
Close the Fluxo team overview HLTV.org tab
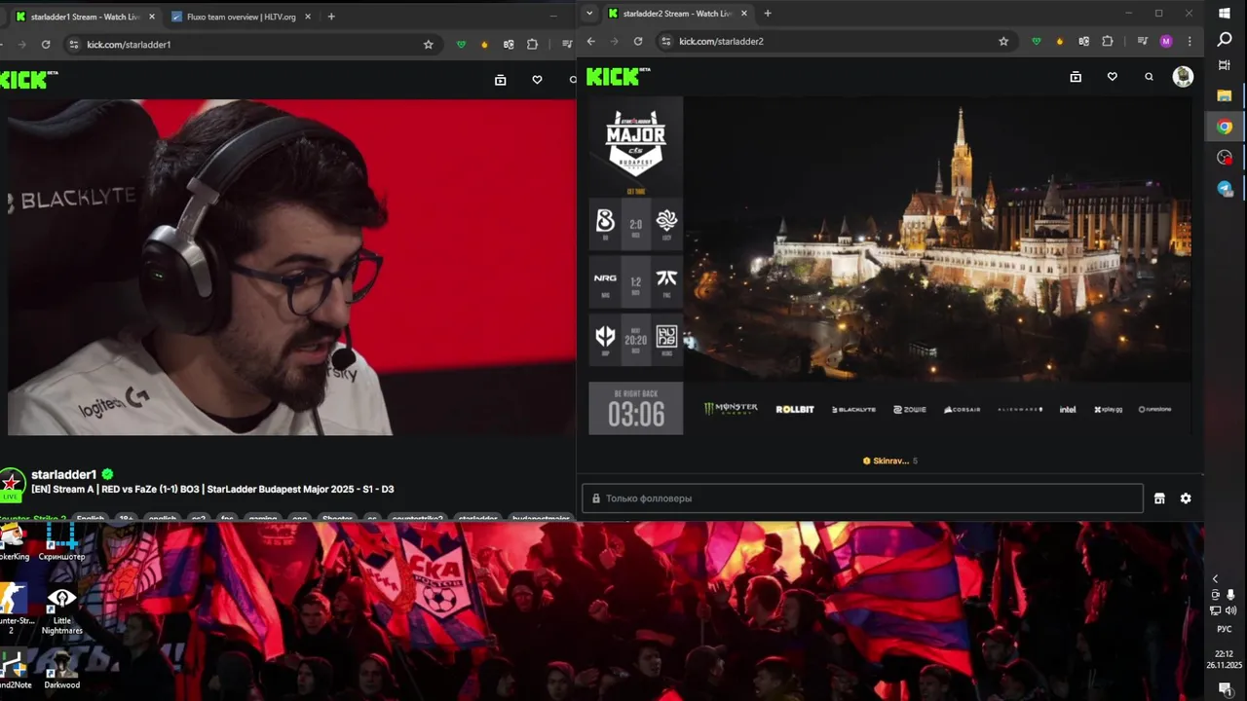point(308,17)
